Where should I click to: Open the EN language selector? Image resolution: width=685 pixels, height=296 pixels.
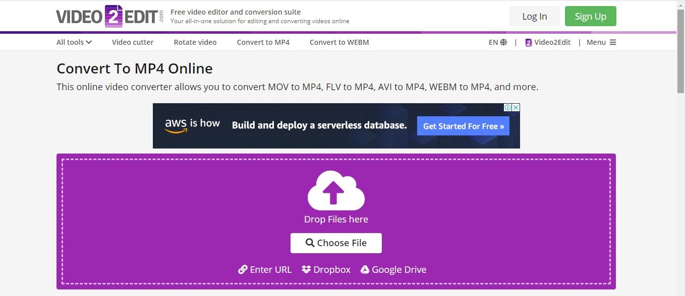[497, 42]
